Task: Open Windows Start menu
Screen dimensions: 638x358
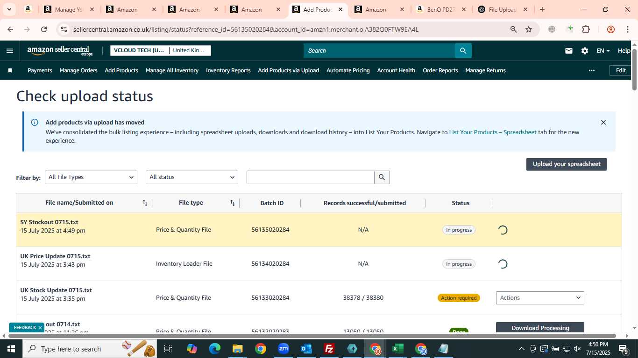Action: coord(11,349)
